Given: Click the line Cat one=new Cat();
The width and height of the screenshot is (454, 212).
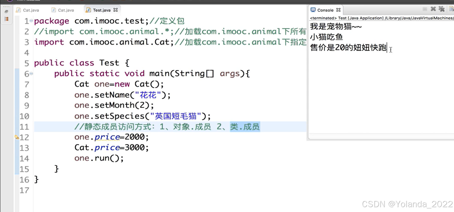Looking at the screenshot, I should pyautogui.click(x=119, y=84).
